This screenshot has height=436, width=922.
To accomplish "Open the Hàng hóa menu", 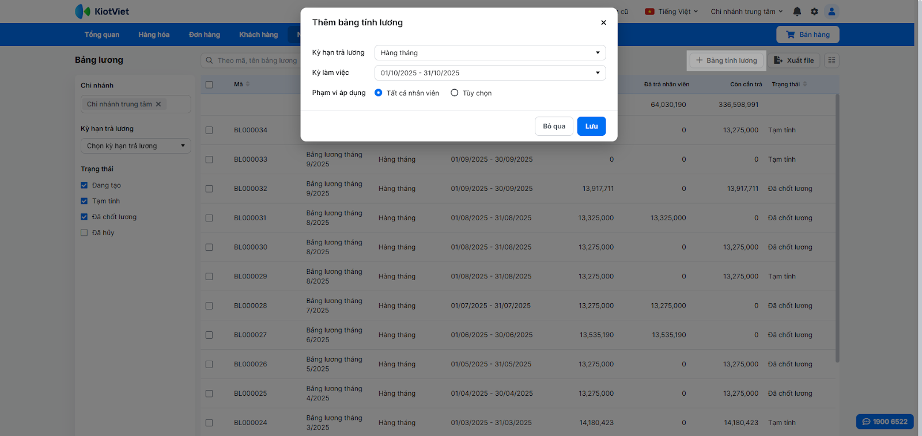I will tap(154, 35).
